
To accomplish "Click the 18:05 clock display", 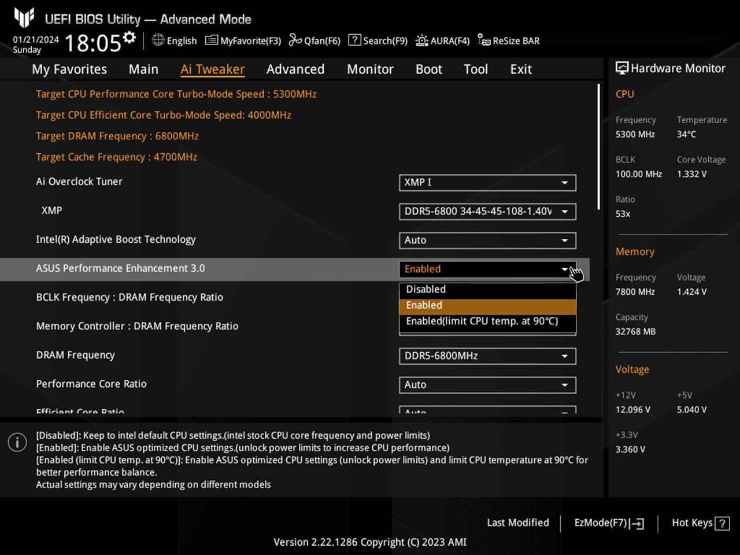I will 92,43.
